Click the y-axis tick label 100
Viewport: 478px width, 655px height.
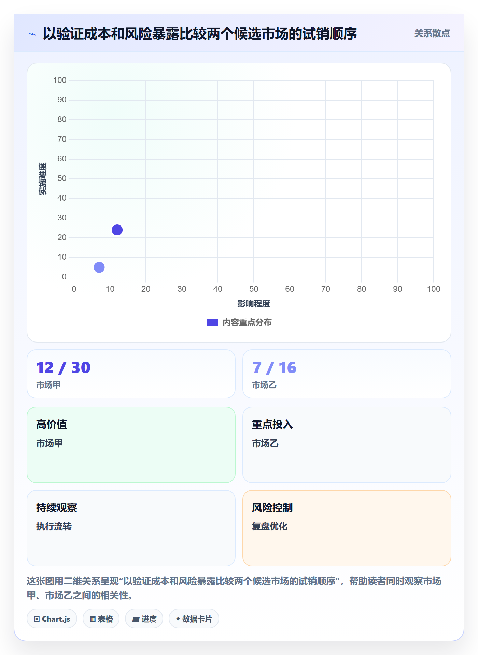click(60, 80)
